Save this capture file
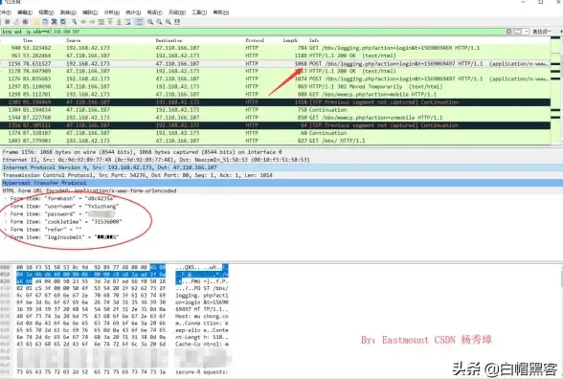The width and height of the screenshot is (563, 379). [45, 22]
